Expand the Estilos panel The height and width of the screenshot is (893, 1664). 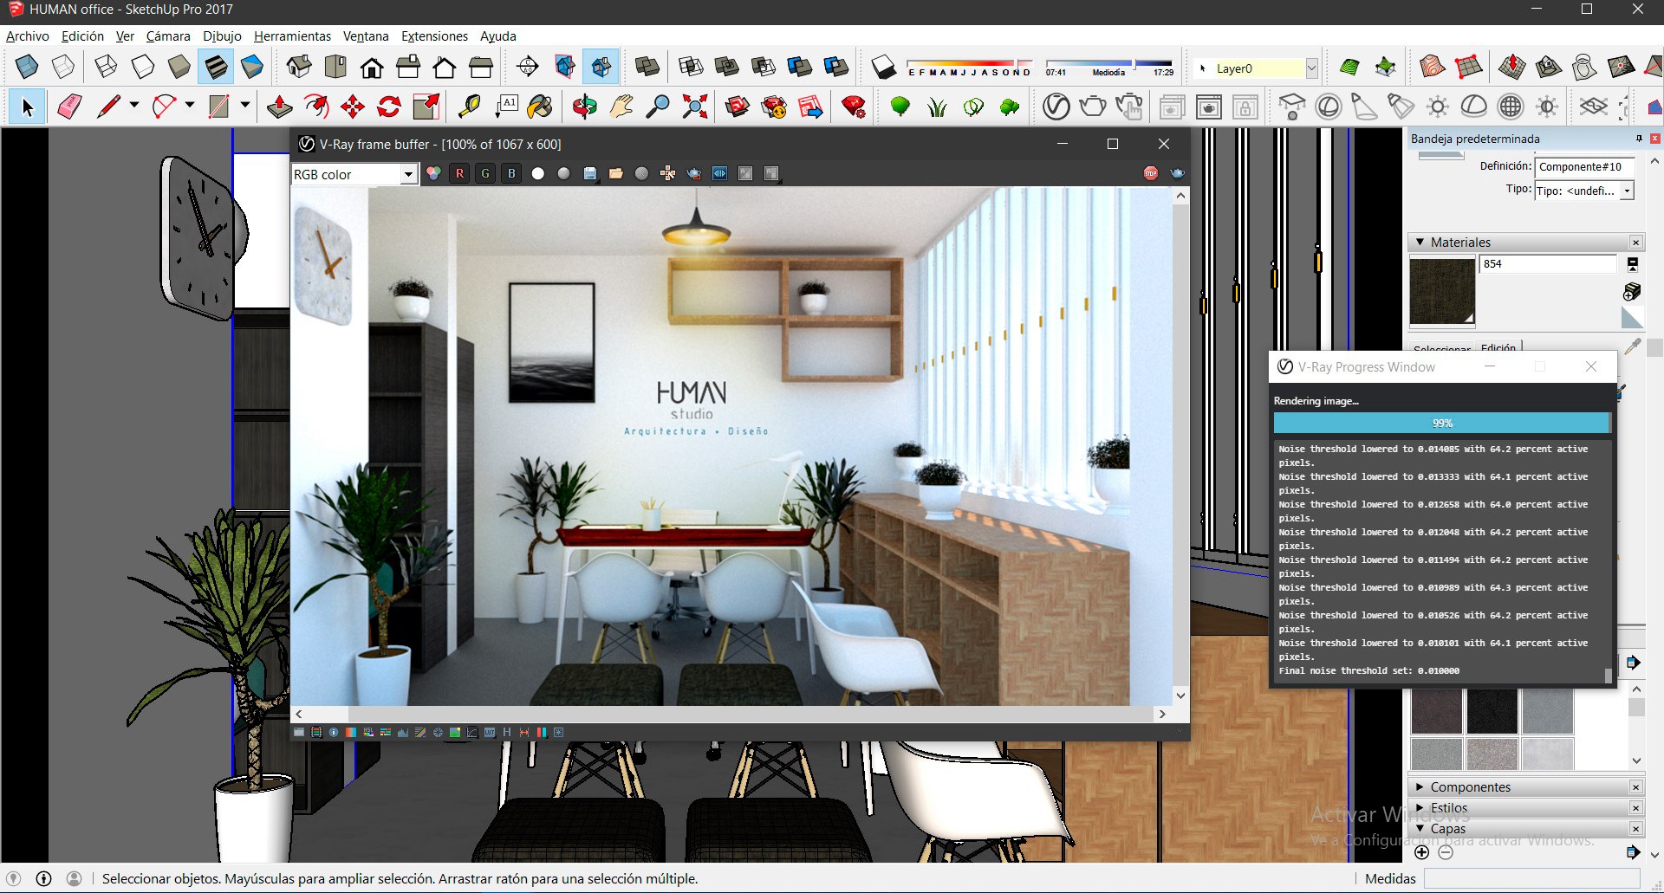click(x=1420, y=808)
